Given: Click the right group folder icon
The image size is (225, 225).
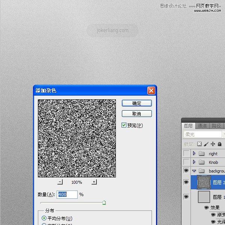Looking at the screenshot, I should coord(202,154).
